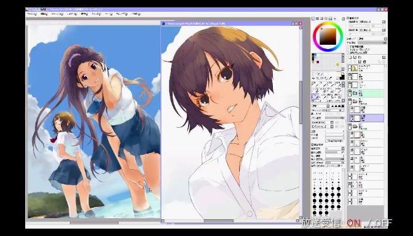Create a new normal layer
The image size is (413, 236).
coord(350,57)
